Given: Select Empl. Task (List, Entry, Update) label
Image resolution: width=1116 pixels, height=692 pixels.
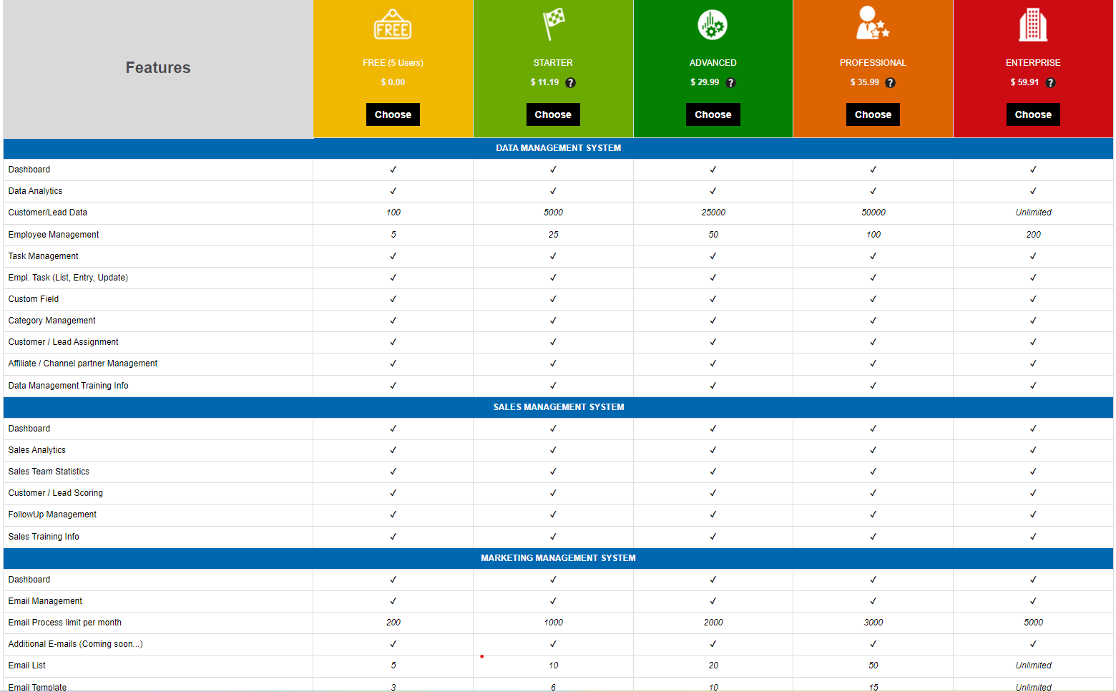Looking at the screenshot, I should coord(68,278).
